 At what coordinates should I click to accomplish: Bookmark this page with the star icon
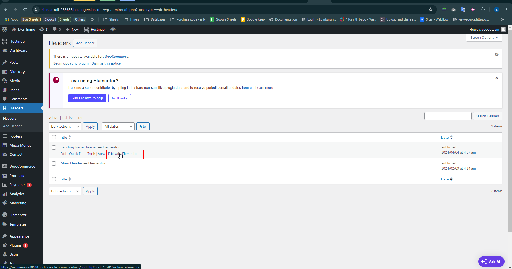[430, 10]
